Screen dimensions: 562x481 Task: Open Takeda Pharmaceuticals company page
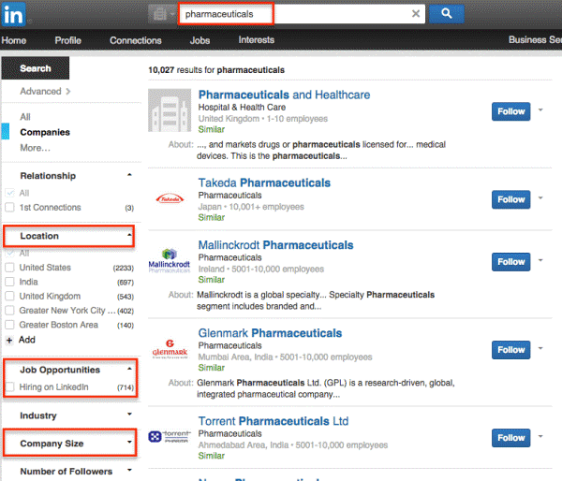tap(264, 183)
